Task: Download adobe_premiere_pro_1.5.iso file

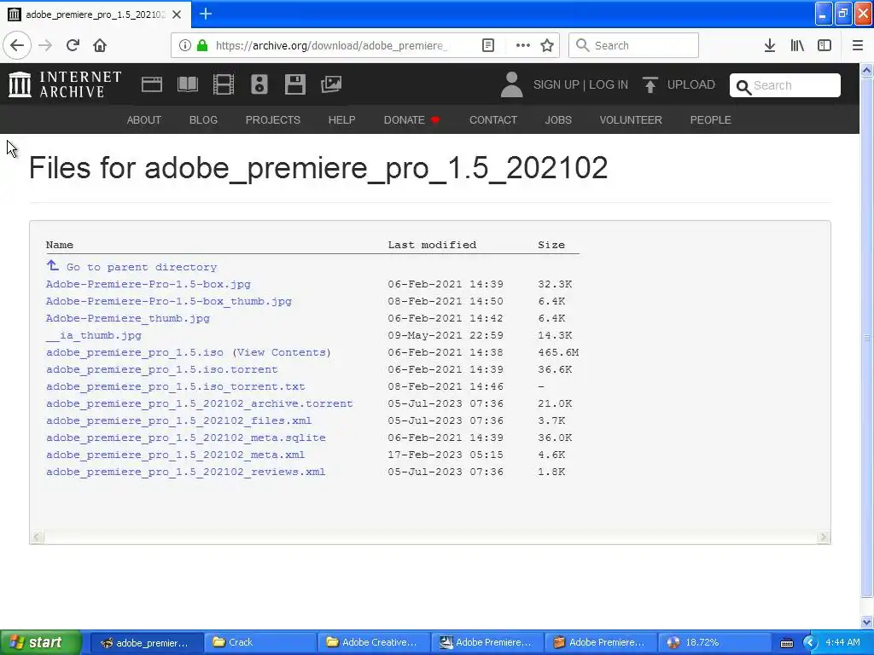Action: (x=135, y=352)
